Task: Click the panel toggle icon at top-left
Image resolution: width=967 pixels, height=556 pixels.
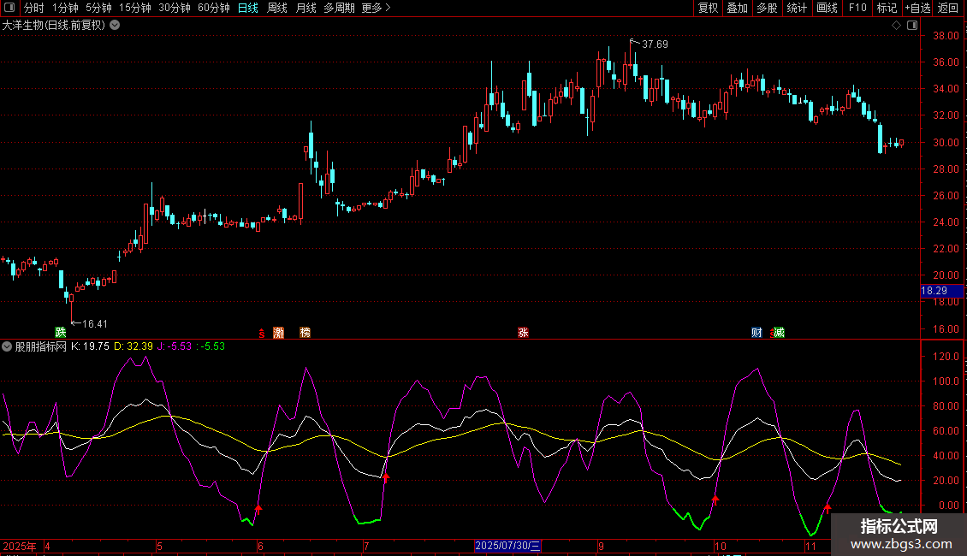Action: click(9, 9)
